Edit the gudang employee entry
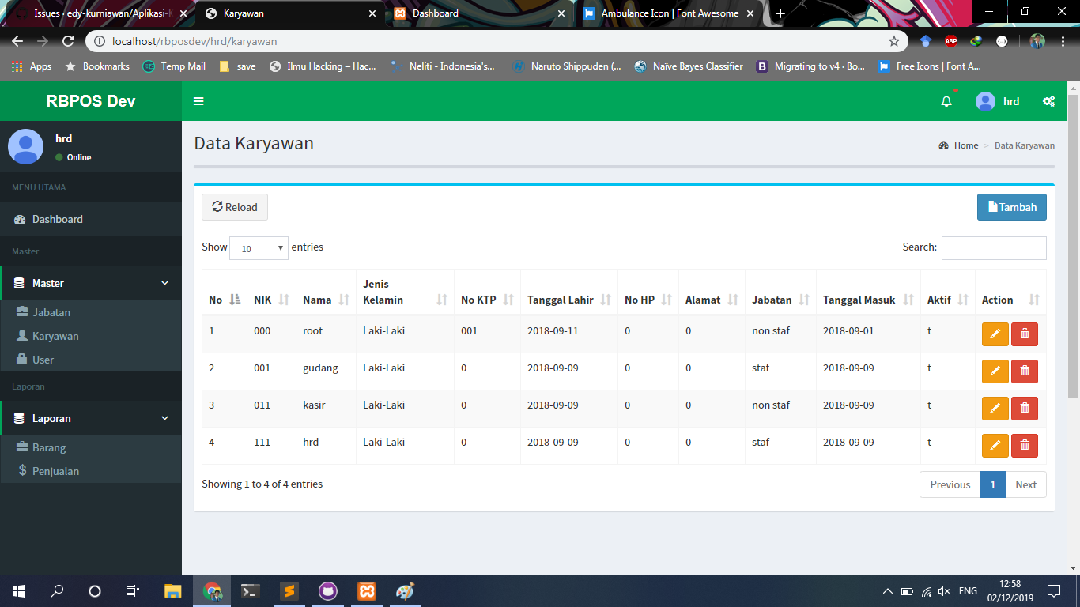Viewport: 1080px width, 607px height. click(x=995, y=371)
